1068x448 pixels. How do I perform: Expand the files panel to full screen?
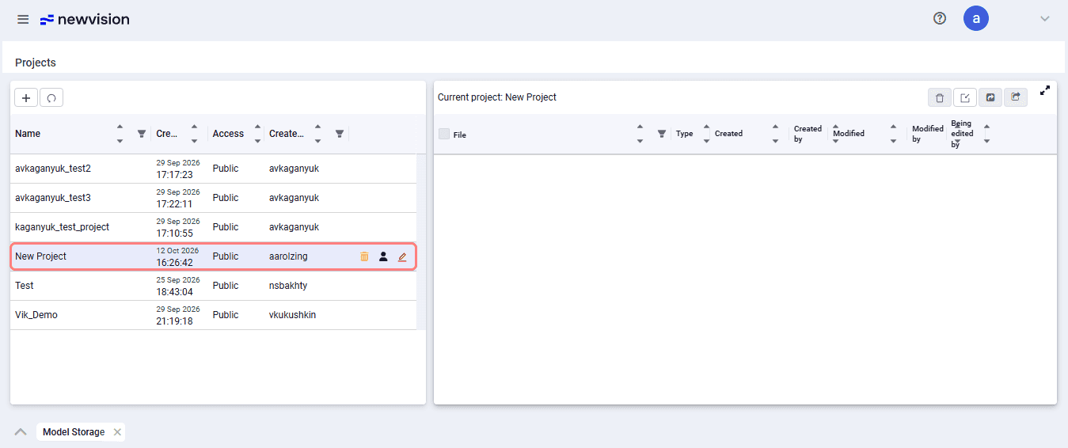point(1045,90)
